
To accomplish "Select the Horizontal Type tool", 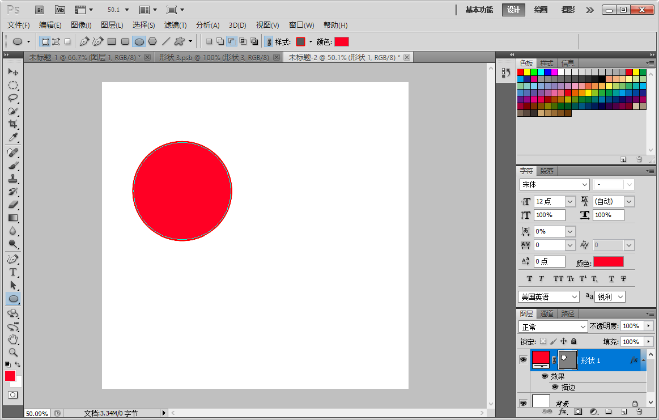I will click(13, 272).
